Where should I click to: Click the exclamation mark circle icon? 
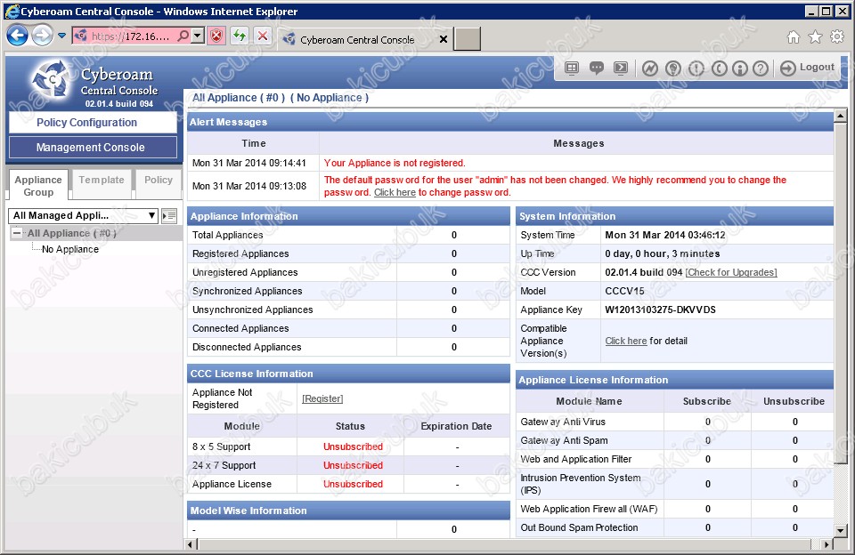(696, 68)
